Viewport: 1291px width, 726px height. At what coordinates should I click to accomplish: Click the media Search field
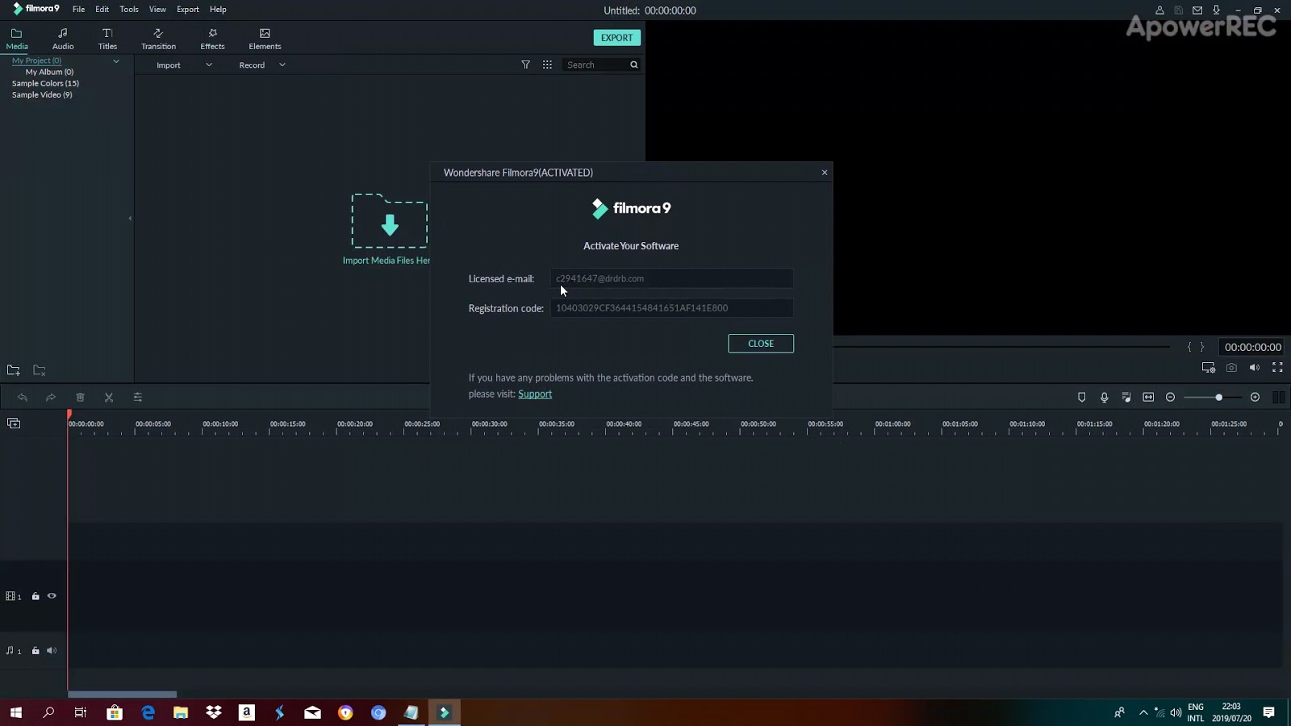(x=595, y=65)
